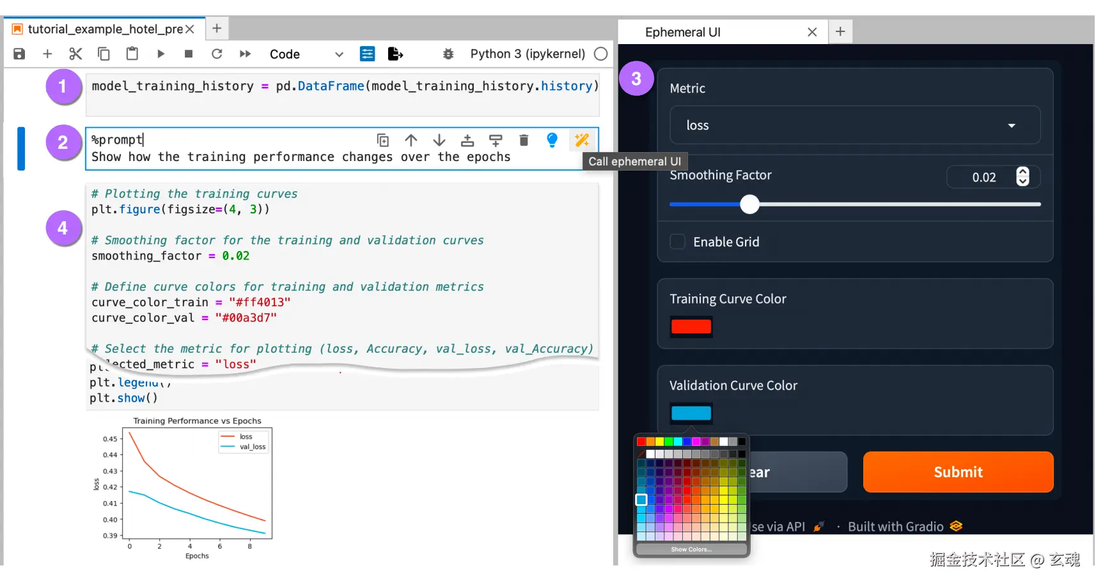The image size is (1096, 584).
Task: Click the Smoothing Factor stepper arrows
Action: point(1022,176)
